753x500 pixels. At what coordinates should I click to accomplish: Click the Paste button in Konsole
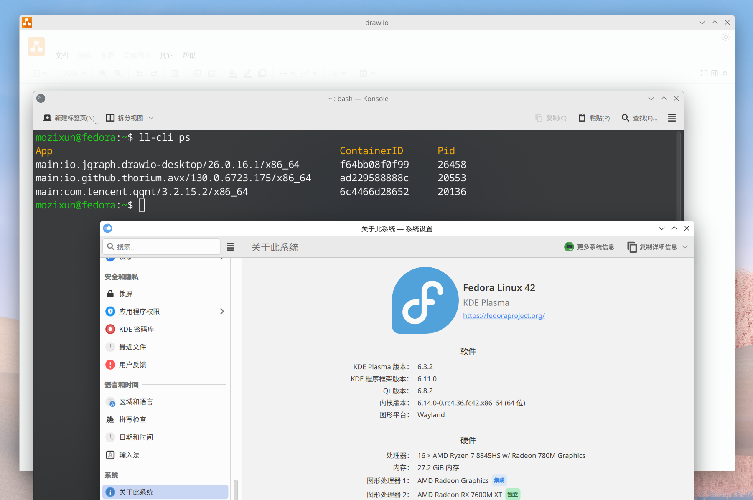[x=594, y=118]
